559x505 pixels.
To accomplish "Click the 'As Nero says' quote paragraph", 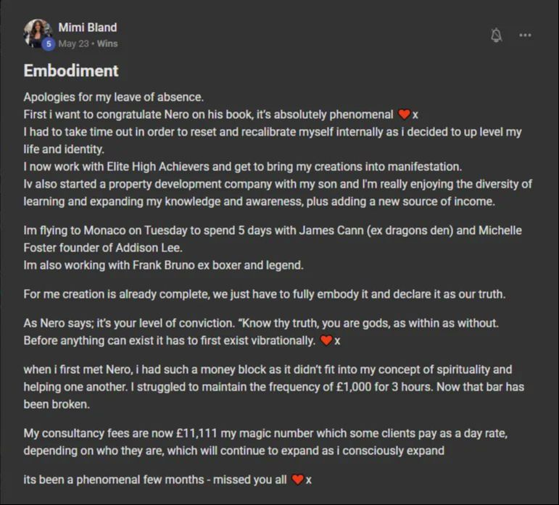I will [261, 332].
